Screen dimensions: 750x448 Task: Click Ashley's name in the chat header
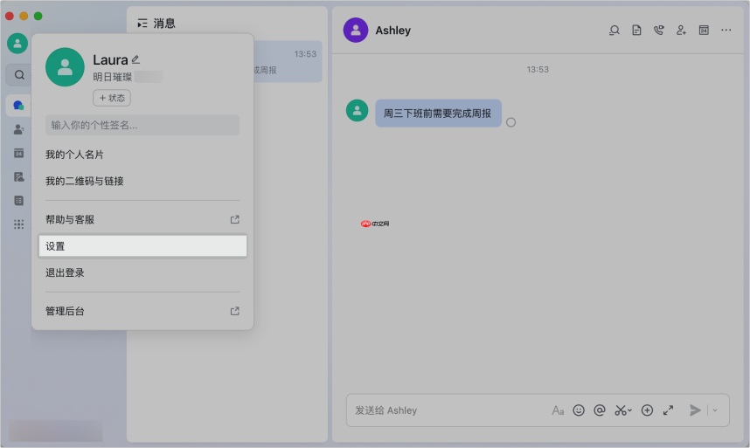point(392,31)
